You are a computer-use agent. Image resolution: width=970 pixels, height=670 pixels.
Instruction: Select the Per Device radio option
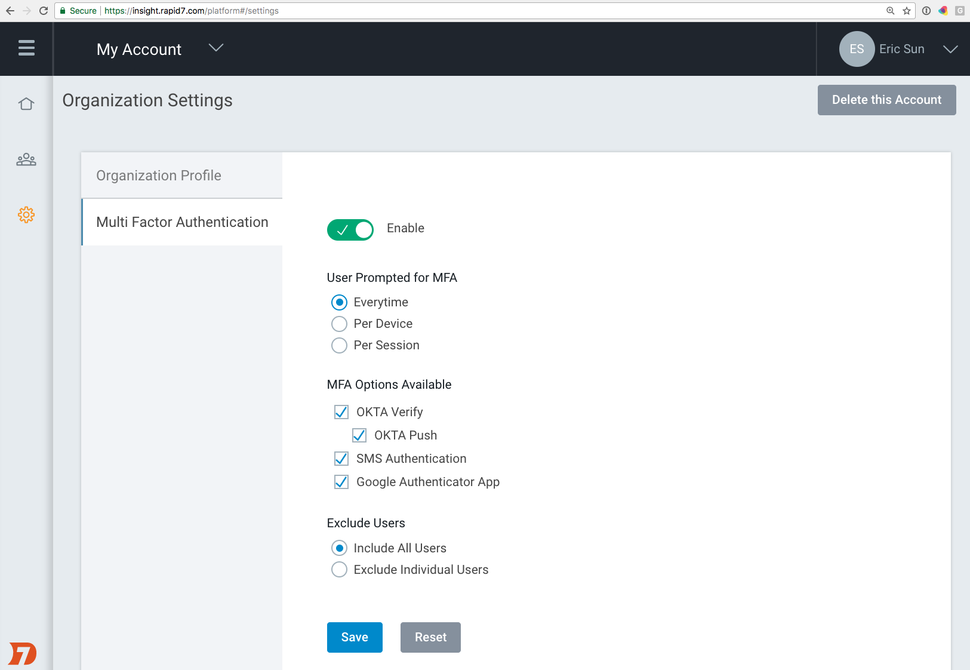[x=339, y=324]
